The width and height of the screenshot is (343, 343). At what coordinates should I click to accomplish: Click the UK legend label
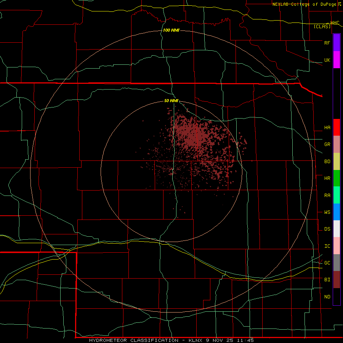[x=327, y=60]
